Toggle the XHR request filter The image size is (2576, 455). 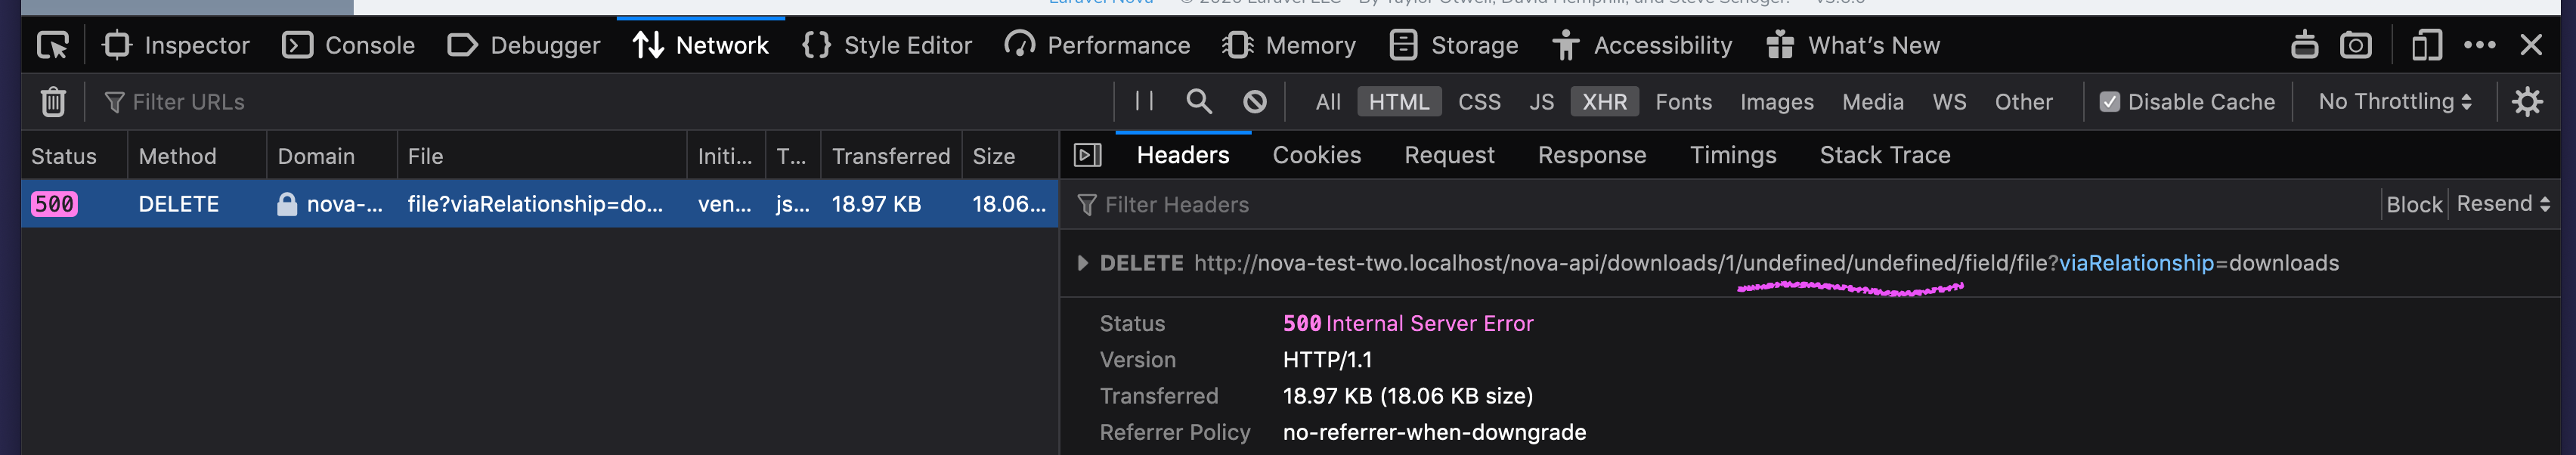click(x=1604, y=101)
